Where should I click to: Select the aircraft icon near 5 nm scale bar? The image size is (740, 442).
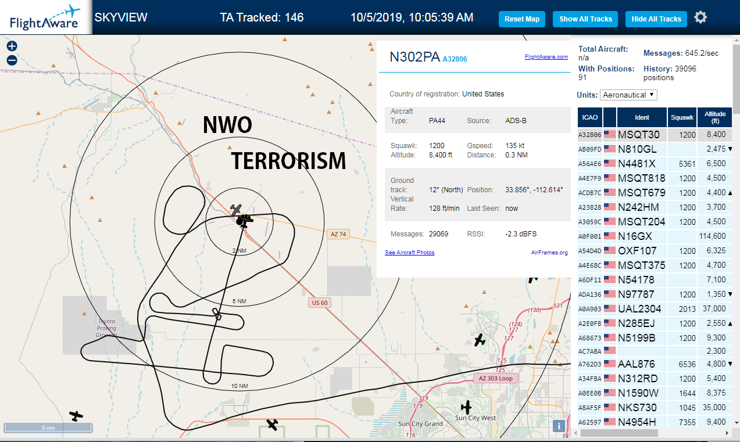76,416
